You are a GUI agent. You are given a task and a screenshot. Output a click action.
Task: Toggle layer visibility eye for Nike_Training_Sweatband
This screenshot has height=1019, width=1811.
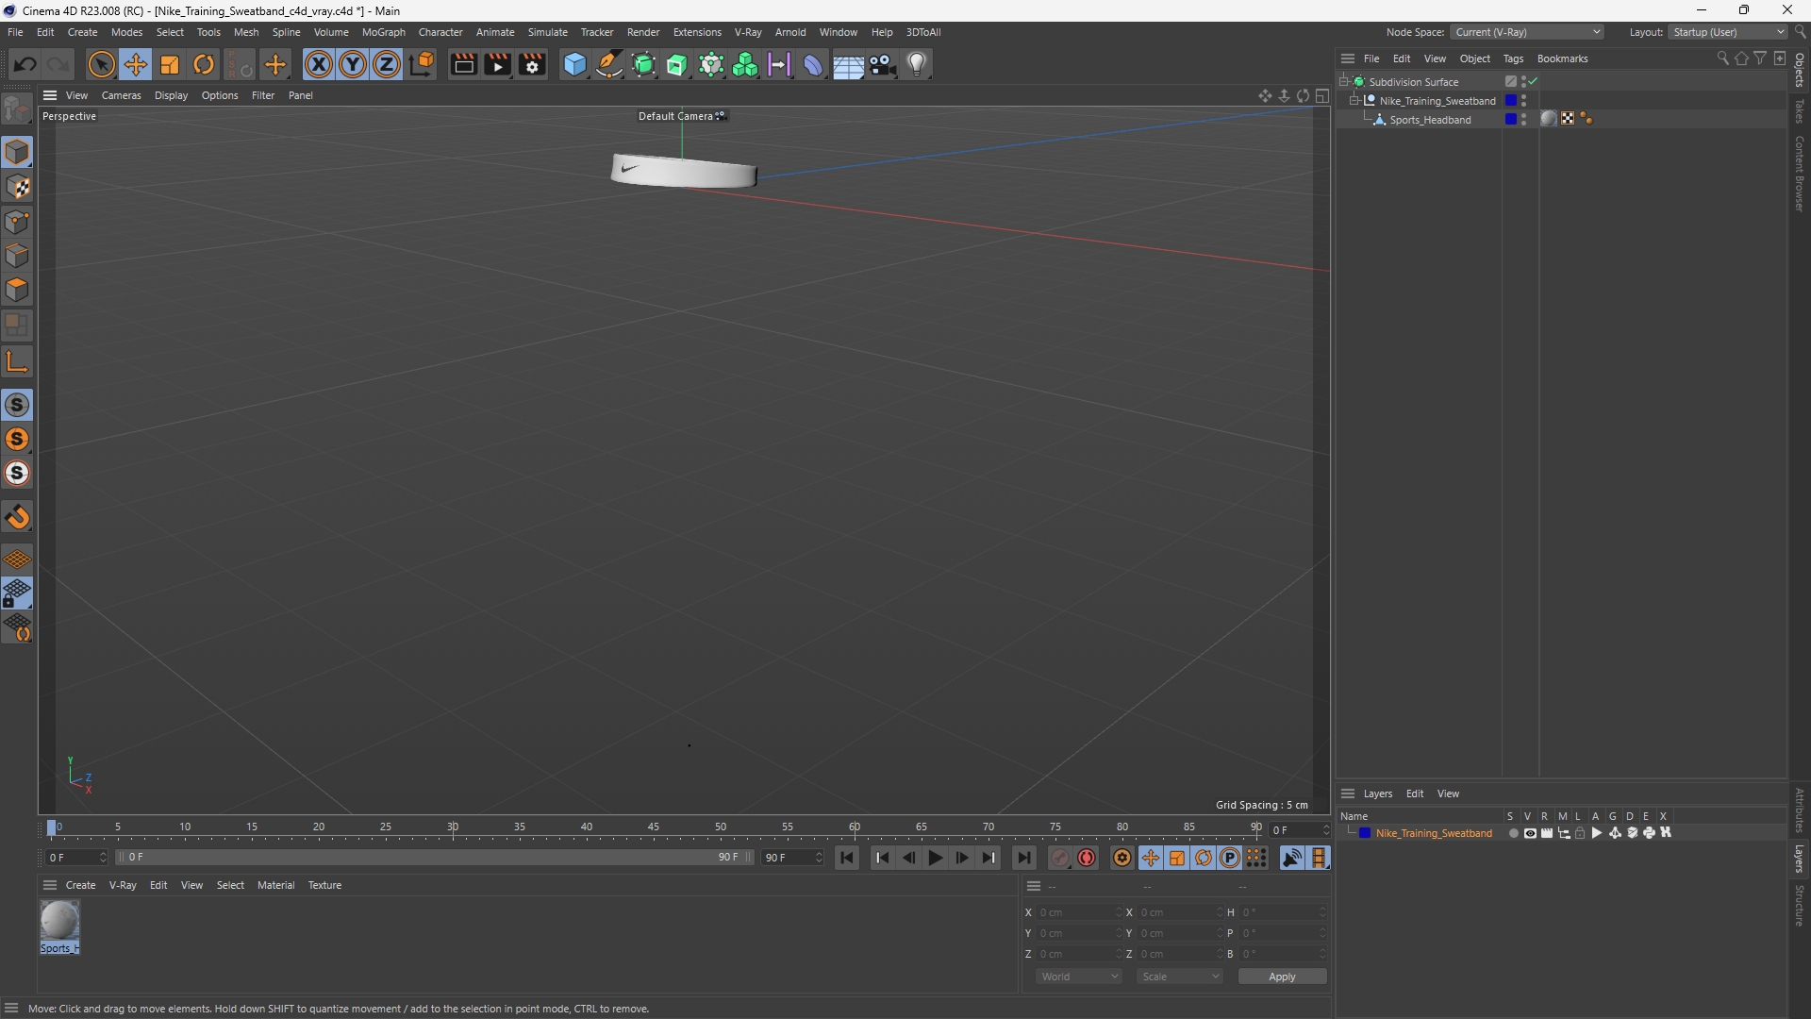coord(1530,833)
